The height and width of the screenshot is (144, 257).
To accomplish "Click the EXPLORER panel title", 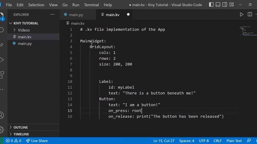I will [21, 14].
